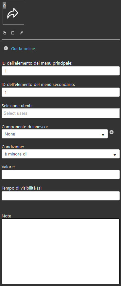This screenshot has height=286, width=121.
Task: Click the chain link icon
Action: (x=21, y=33)
